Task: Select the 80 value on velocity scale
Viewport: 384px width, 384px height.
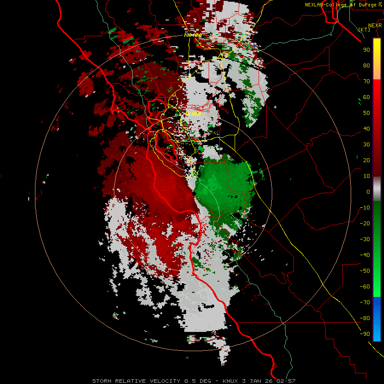Action: [367, 66]
